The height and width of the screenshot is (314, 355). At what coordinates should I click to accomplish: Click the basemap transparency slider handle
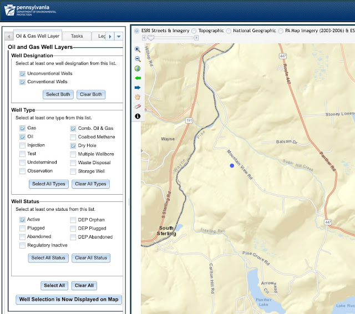click(x=150, y=38)
